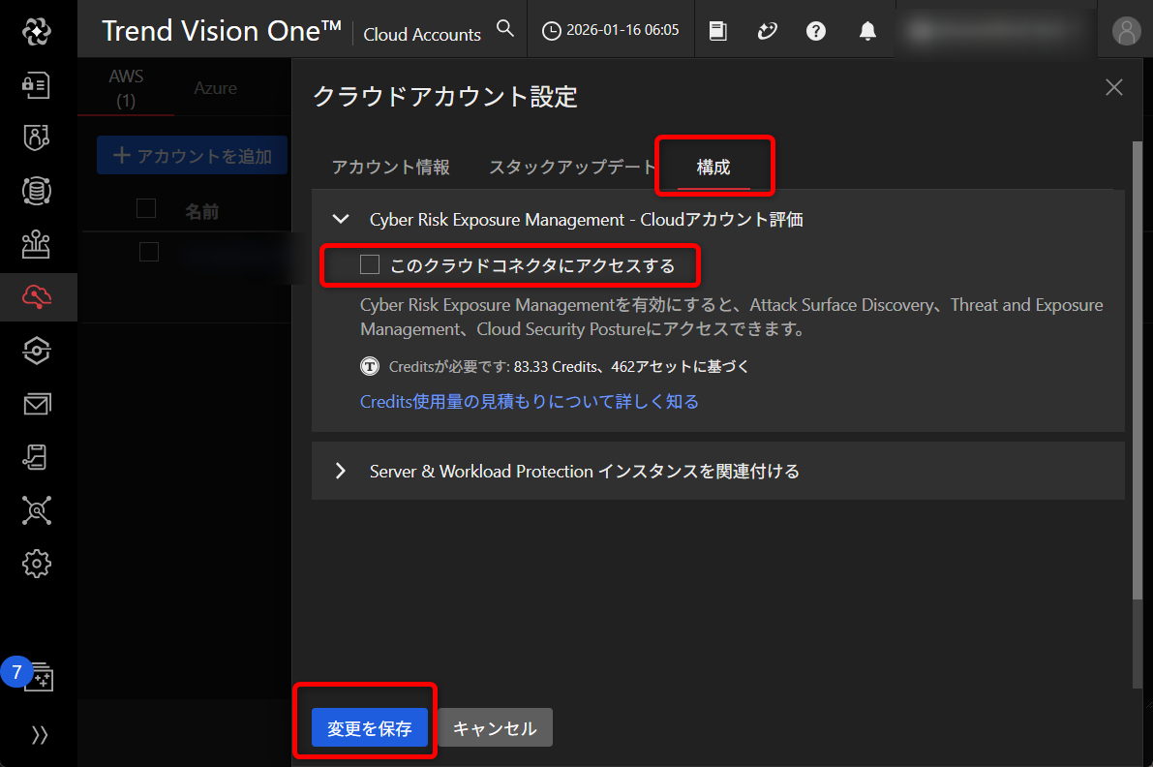Click the Trend Vision One™ title

click(x=222, y=31)
